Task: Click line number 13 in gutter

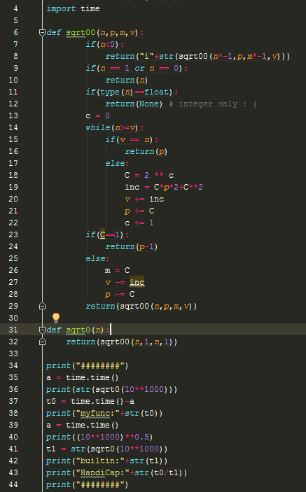Action: (13, 115)
